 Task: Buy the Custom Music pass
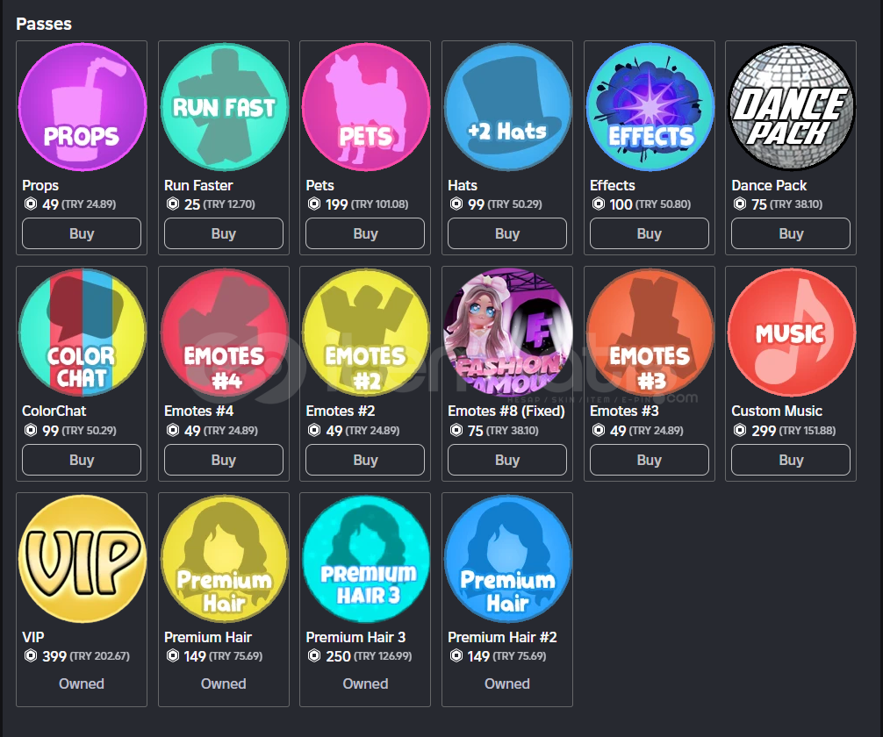tap(791, 460)
